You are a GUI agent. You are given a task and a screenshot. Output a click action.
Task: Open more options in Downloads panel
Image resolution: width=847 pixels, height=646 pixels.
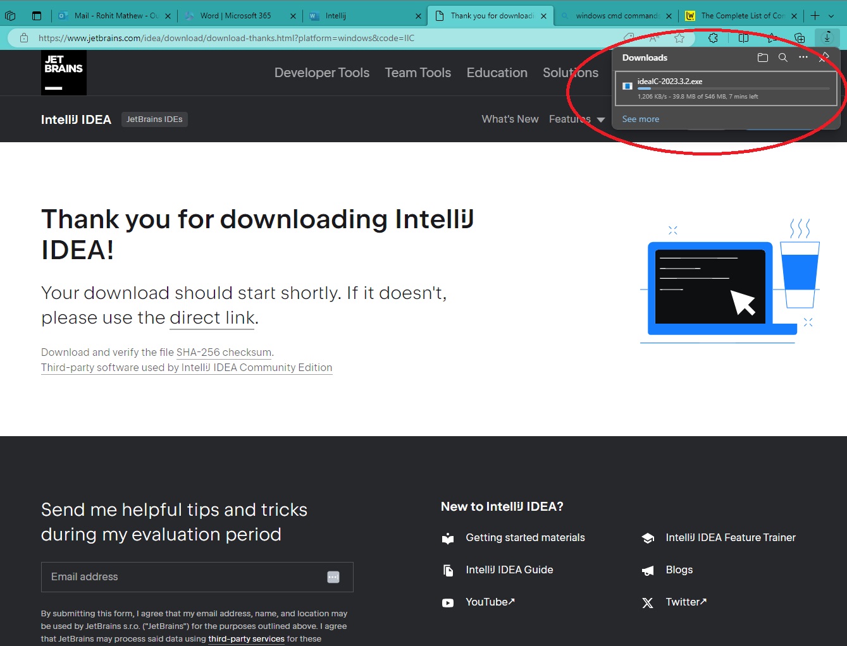[803, 58]
